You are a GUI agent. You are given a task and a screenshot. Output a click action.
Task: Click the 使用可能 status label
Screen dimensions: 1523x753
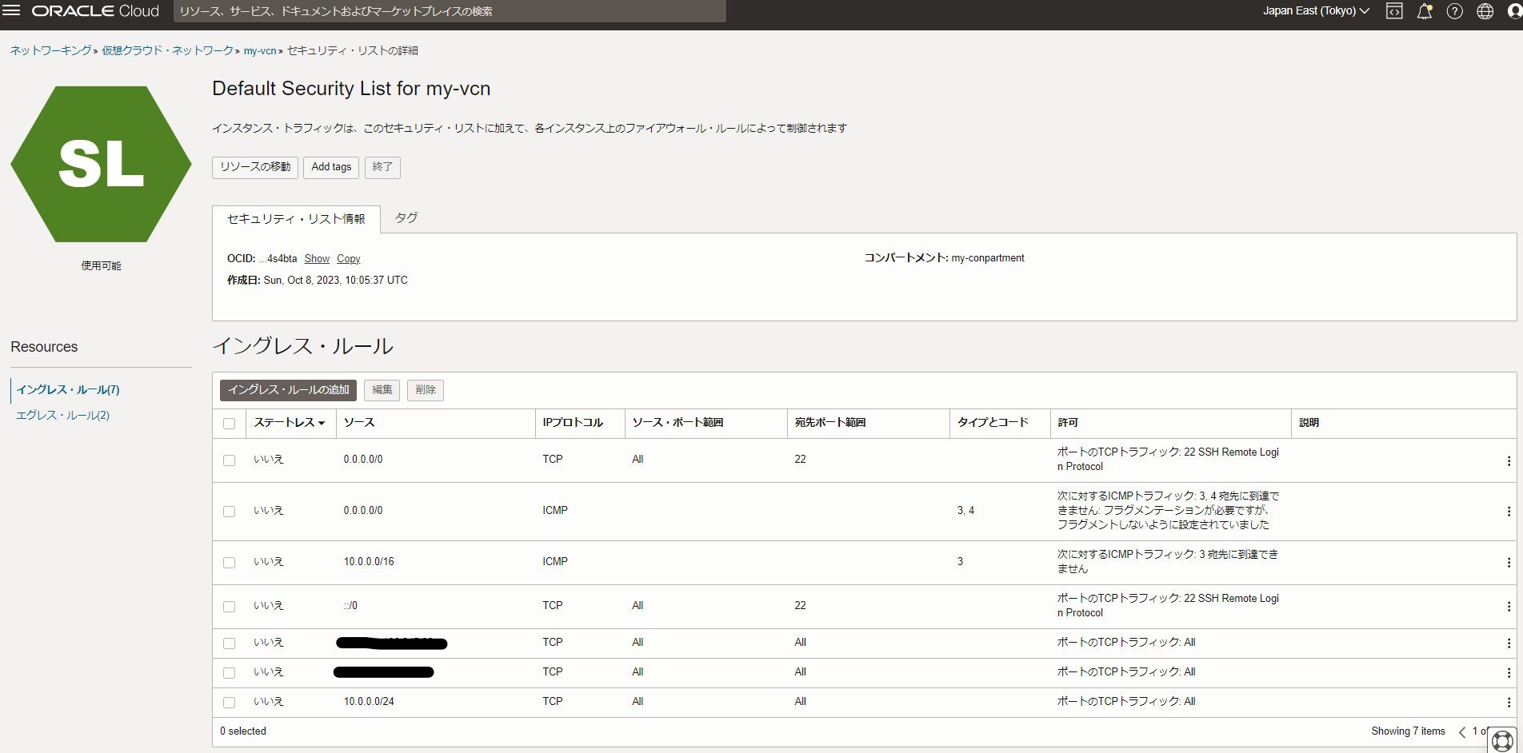pos(101,266)
